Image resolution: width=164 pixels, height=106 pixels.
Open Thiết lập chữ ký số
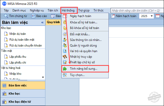pos(85,62)
